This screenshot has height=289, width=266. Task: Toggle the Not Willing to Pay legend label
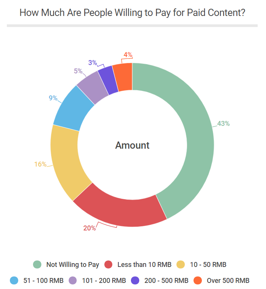[x=72, y=264]
